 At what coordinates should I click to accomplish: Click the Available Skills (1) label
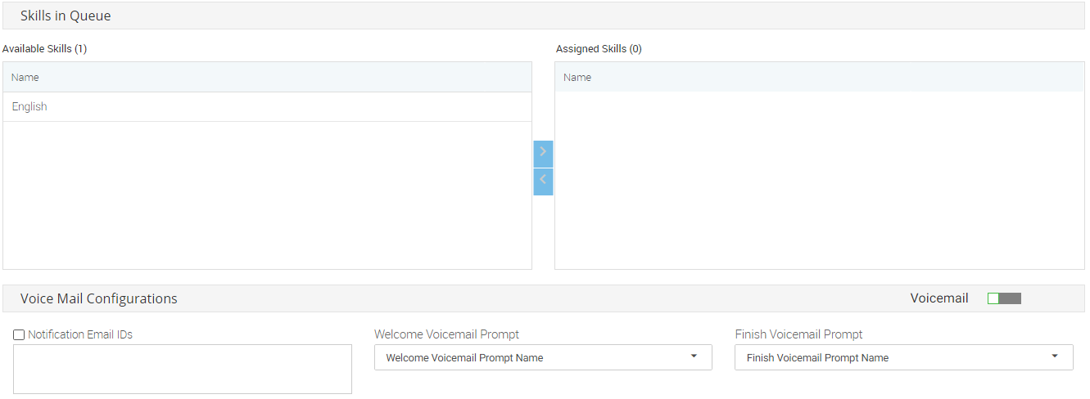pyautogui.click(x=44, y=49)
